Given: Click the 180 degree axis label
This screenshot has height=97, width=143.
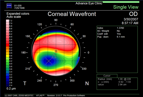Looking at the screenshot, I should click(23, 53).
